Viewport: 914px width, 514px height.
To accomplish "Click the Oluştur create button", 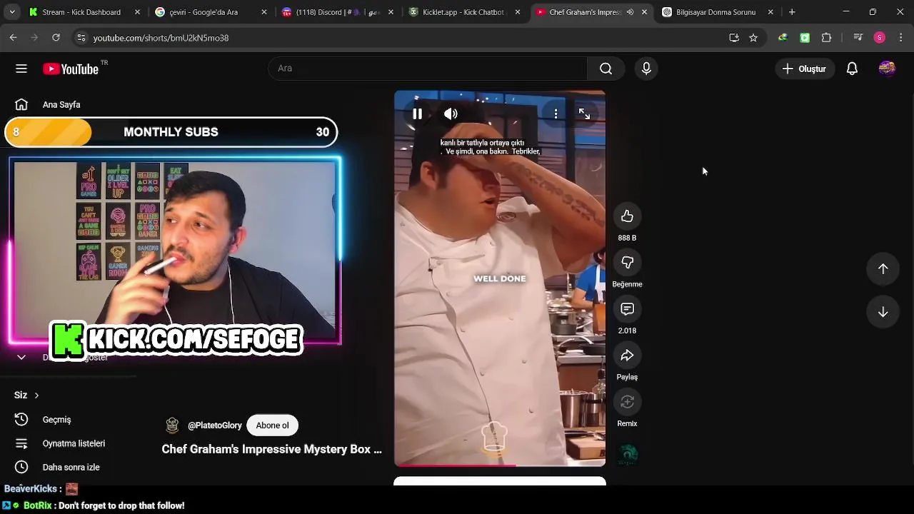I will (804, 69).
